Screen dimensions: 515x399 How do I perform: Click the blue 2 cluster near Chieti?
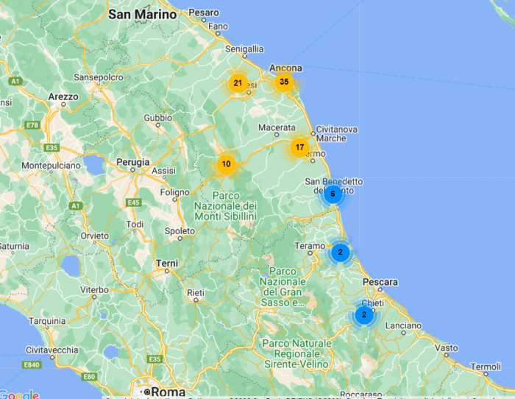click(363, 314)
